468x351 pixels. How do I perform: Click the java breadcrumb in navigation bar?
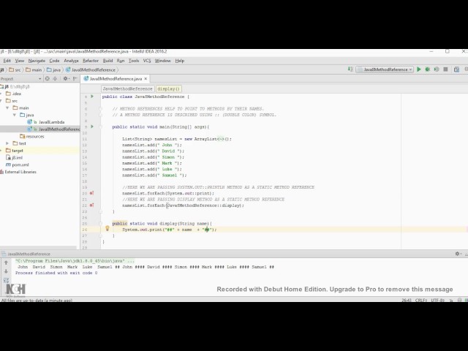(53, 70)
